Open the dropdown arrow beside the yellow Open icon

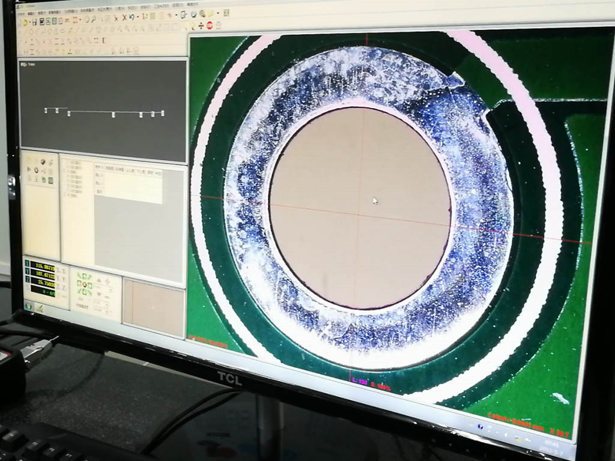[30, 22]
